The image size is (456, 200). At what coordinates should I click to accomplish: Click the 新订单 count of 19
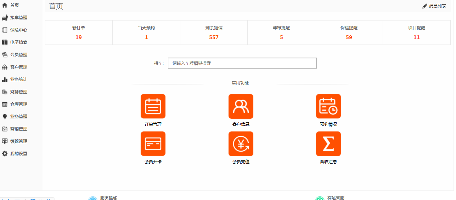click(x=79, y=37)
